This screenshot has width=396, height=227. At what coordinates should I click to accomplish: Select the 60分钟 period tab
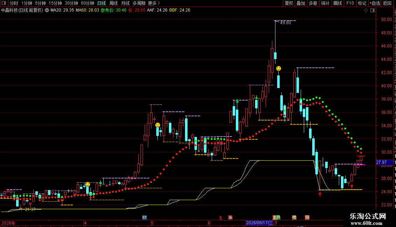point(87,3)
